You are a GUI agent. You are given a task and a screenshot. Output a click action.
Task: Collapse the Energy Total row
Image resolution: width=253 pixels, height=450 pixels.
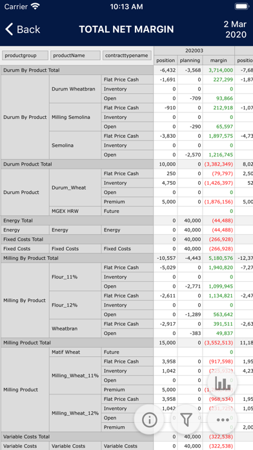77,220
